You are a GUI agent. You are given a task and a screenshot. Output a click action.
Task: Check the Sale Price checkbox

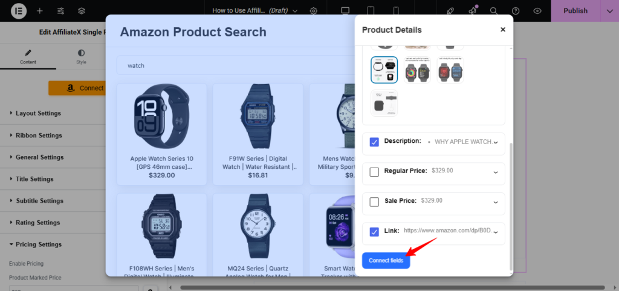point(374,201)
